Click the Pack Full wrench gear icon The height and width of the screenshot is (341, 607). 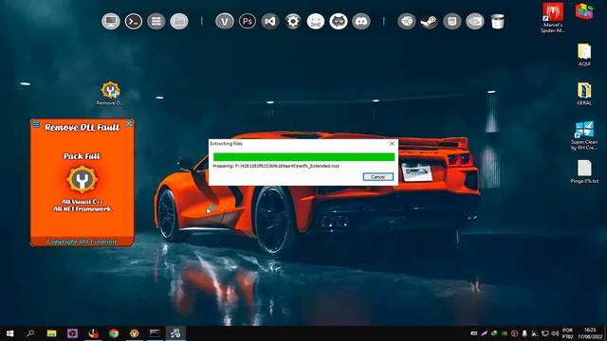83,179
